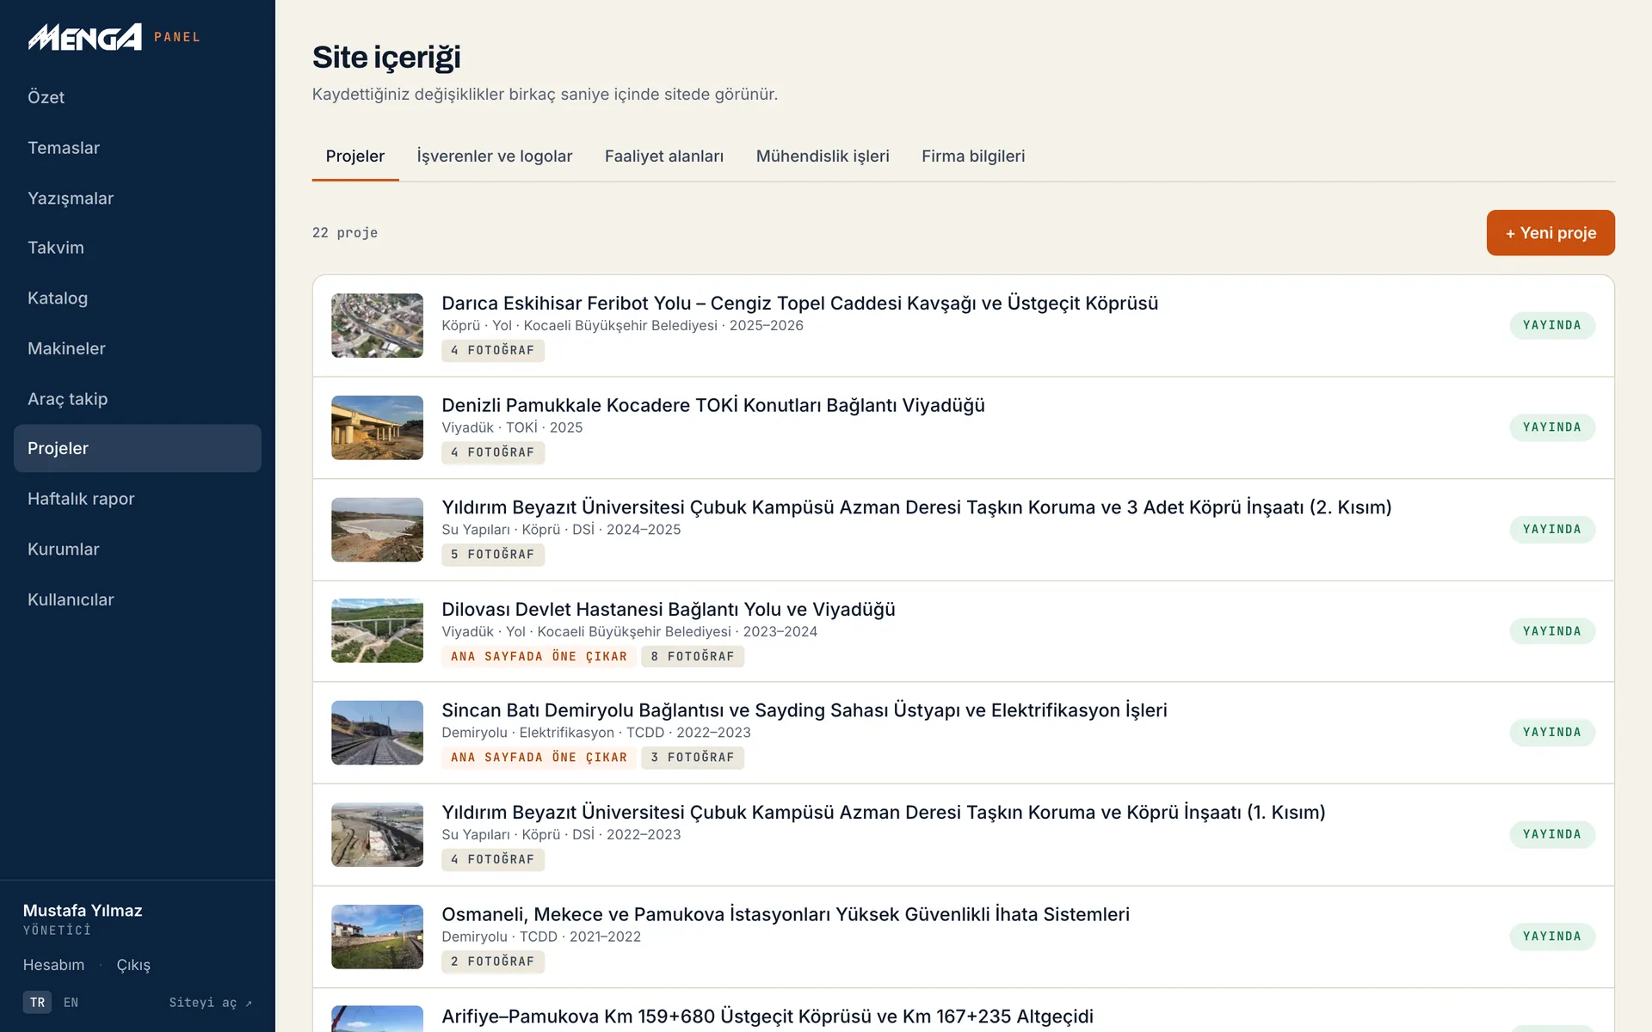
Task: Switch language to EN
Action: click(x=71, y=1003)
